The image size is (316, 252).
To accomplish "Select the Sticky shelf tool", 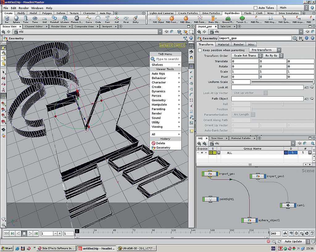I will pos(135,19).
